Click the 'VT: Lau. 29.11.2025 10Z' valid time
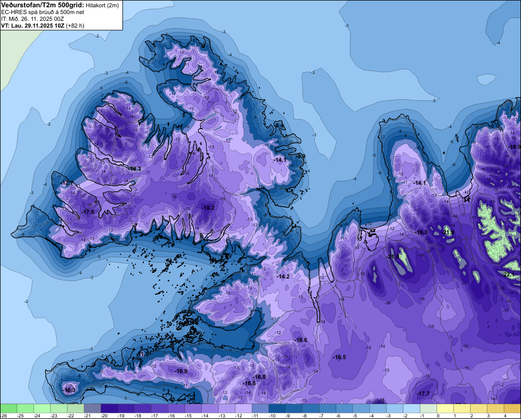 click(32, 26)
